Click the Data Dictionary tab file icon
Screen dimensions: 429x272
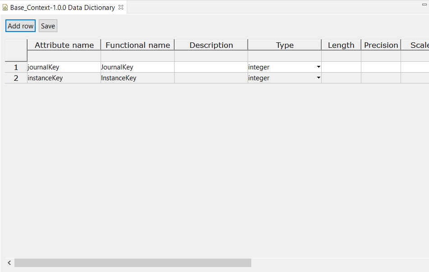tap(5, 8)
